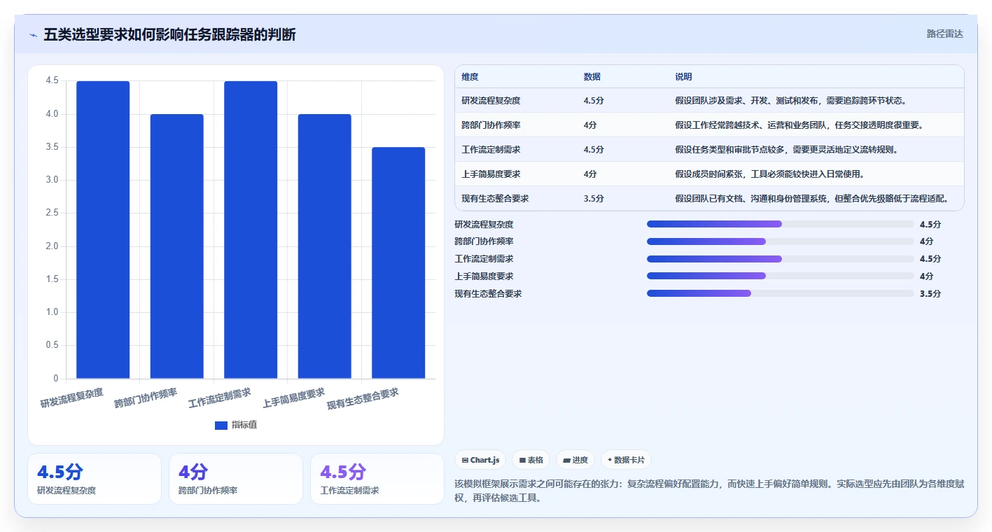Open the 4分 跨部门协作频率 stat card

236,479
